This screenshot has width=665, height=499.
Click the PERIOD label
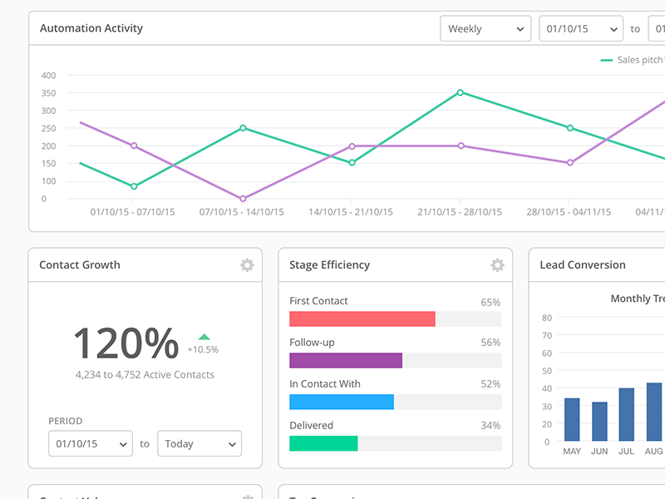[x=66, y=421]
